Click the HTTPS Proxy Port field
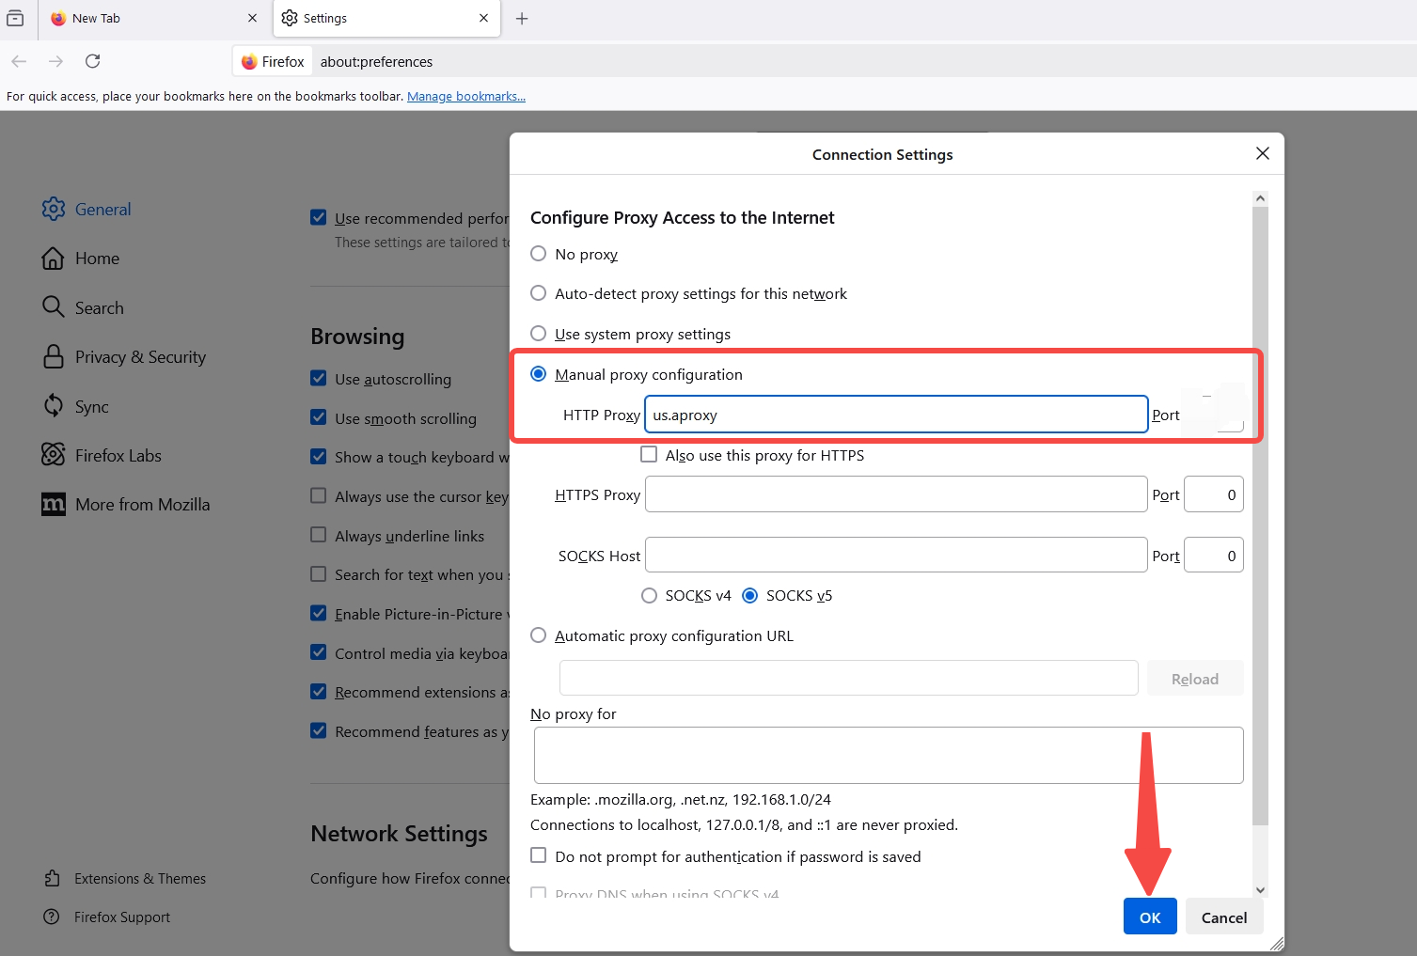1417x956 pixels. (x=1214, y=494)
